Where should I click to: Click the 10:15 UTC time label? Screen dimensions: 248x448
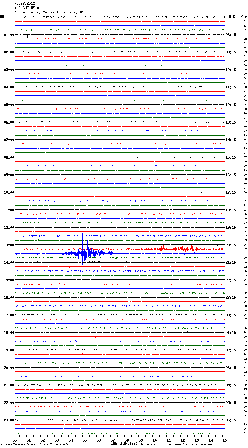click(231, 70)
